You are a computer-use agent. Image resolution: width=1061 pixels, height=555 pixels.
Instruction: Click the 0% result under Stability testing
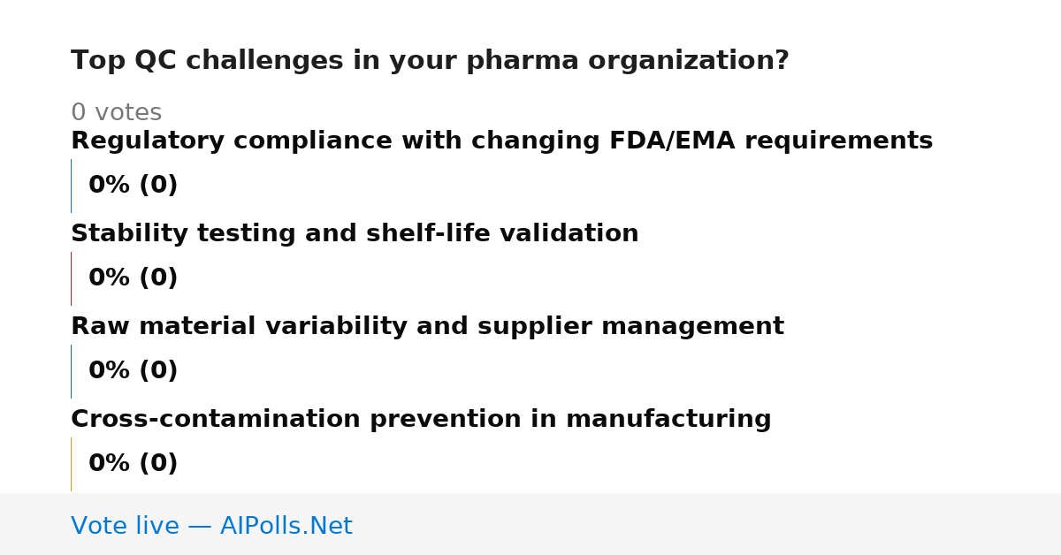(x=110, y=278)
